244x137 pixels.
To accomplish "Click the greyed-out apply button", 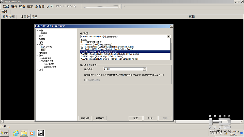I will [165, 118].
